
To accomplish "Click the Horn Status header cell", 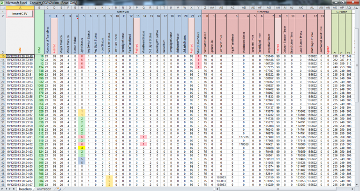I will click(x=102, y=36).
